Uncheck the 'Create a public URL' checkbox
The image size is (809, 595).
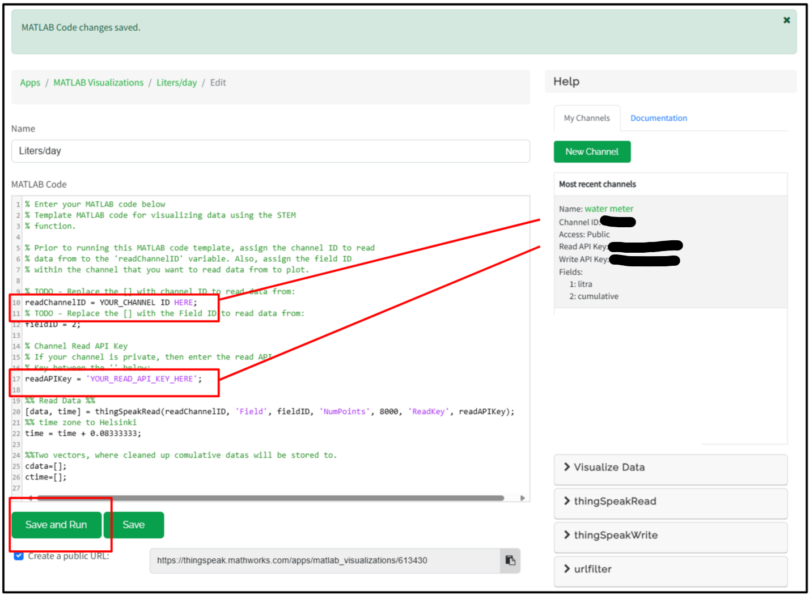tap(19, 556)
